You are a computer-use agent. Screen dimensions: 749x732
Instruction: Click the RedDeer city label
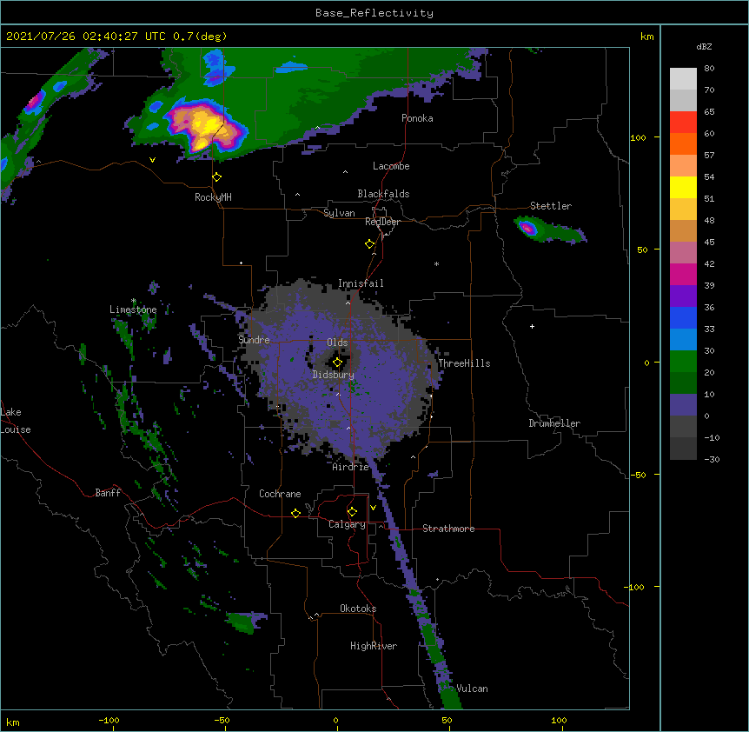tap(382, 222)
